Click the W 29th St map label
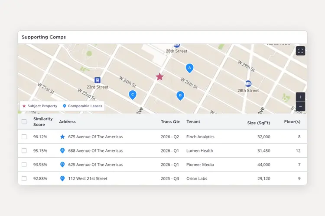 click(246, 66)
